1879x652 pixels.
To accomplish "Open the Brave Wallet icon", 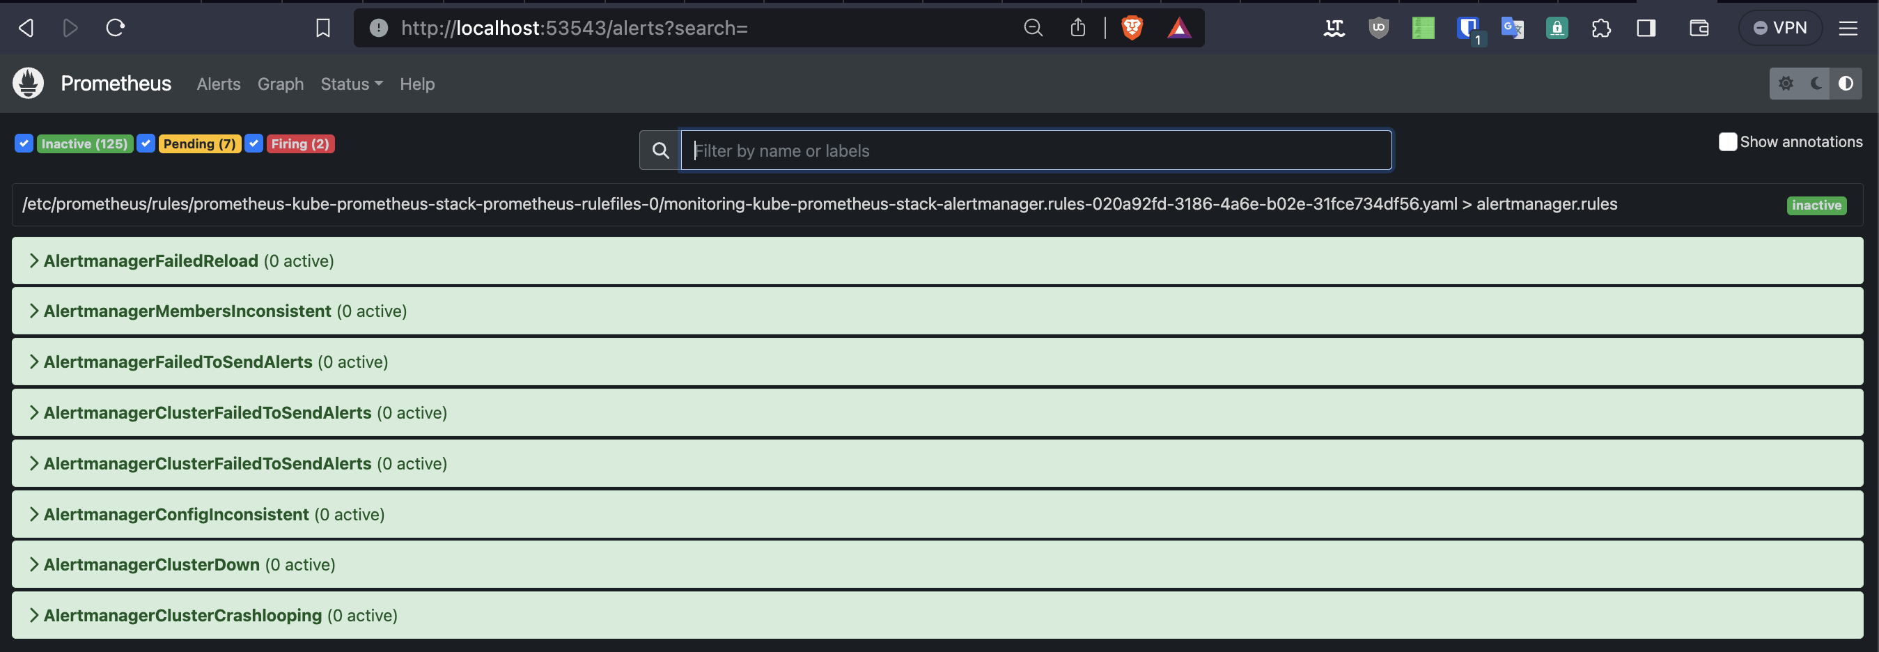I will 1699,28.
